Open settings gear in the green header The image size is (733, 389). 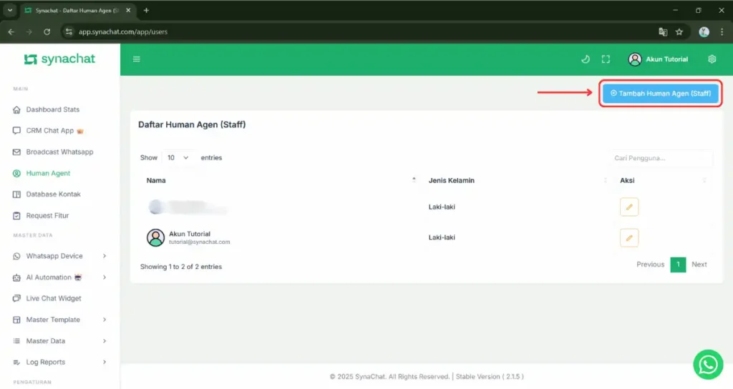[712, 59]
